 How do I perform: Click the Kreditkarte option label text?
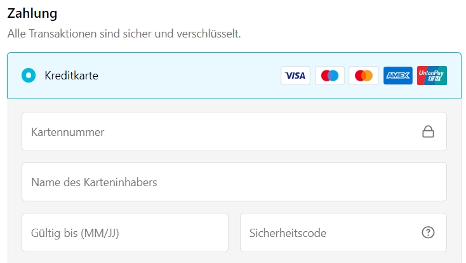coord(71,76)
